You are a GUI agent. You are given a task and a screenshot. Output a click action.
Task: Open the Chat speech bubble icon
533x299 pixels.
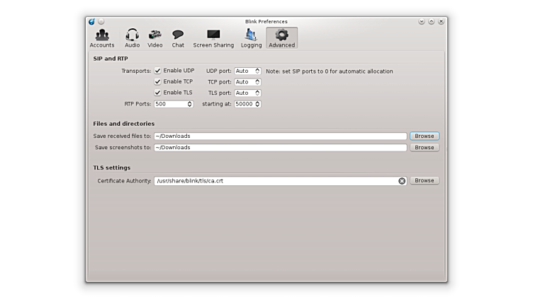click(178, 35)
